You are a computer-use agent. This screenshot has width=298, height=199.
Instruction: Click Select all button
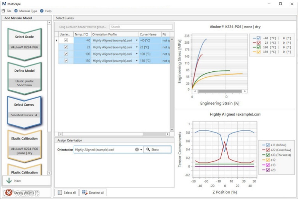[x=67, y=193]
